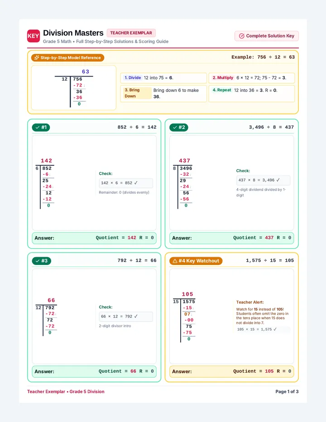
Task: Click the '-00' step in problem #4
Action: click(189, 320)
